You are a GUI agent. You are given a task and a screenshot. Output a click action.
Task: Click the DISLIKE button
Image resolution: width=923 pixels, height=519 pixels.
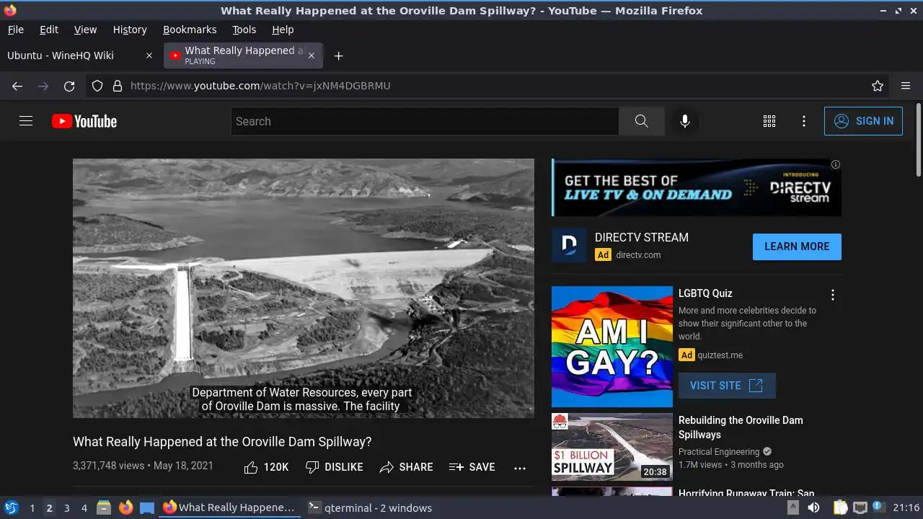[334, 467]
